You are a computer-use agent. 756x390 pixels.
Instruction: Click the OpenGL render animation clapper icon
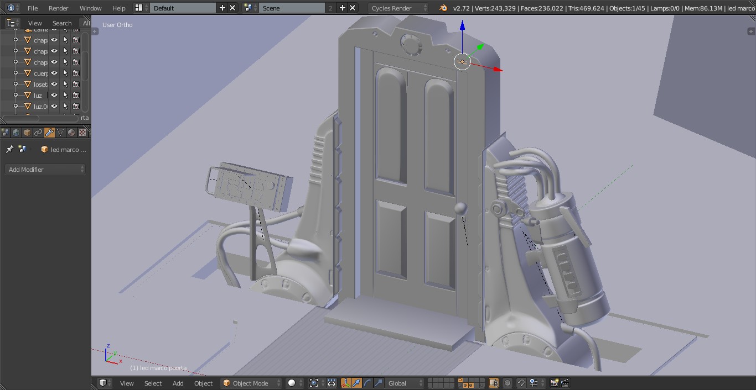point(565,383)
